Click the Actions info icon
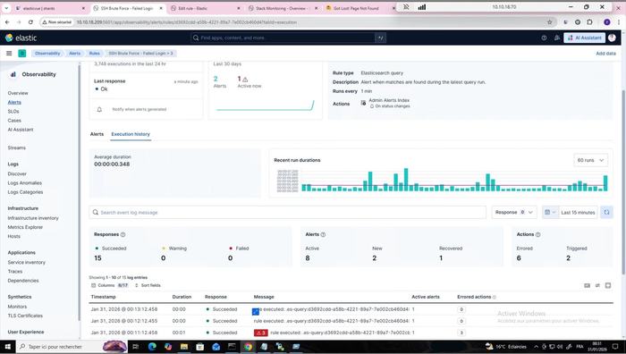Image resolution: width=626 pixels, height=354 pixels. [537, 235]
